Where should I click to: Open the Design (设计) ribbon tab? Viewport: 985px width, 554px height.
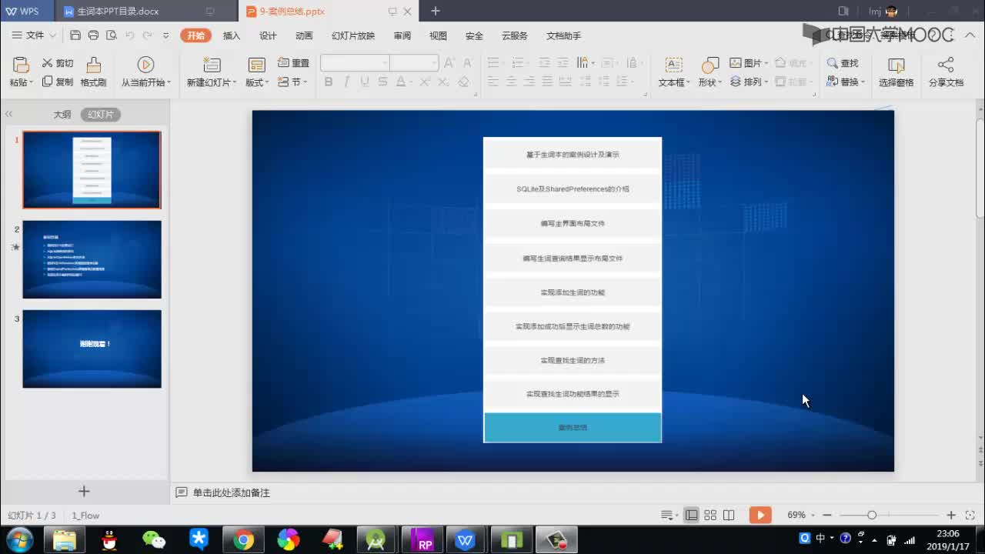pos(268,35)
